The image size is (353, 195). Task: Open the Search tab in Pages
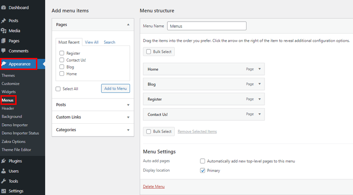point(109,42)
